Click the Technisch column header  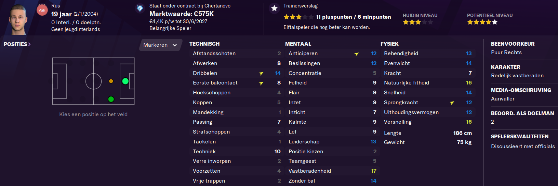pyautogui.click(x=204, y=44)
